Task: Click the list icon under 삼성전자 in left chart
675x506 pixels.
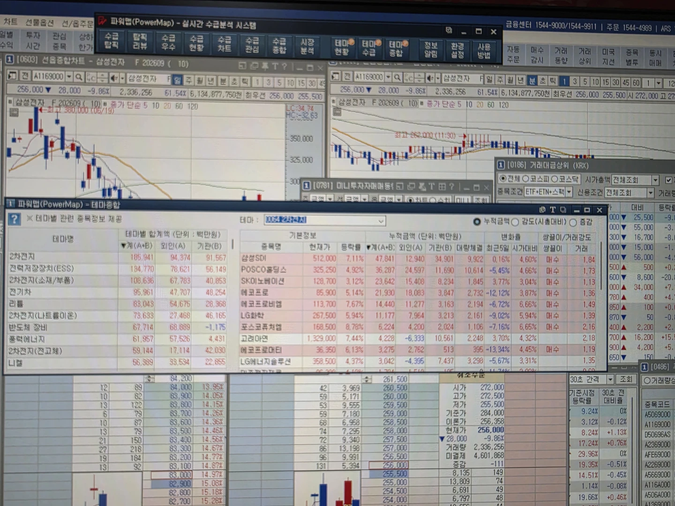Action: pos(14,112)
